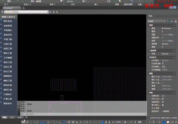Switch to 布局1 layout tab
Image resolution: width=178 pixels, height=124 pixels.
12,117
